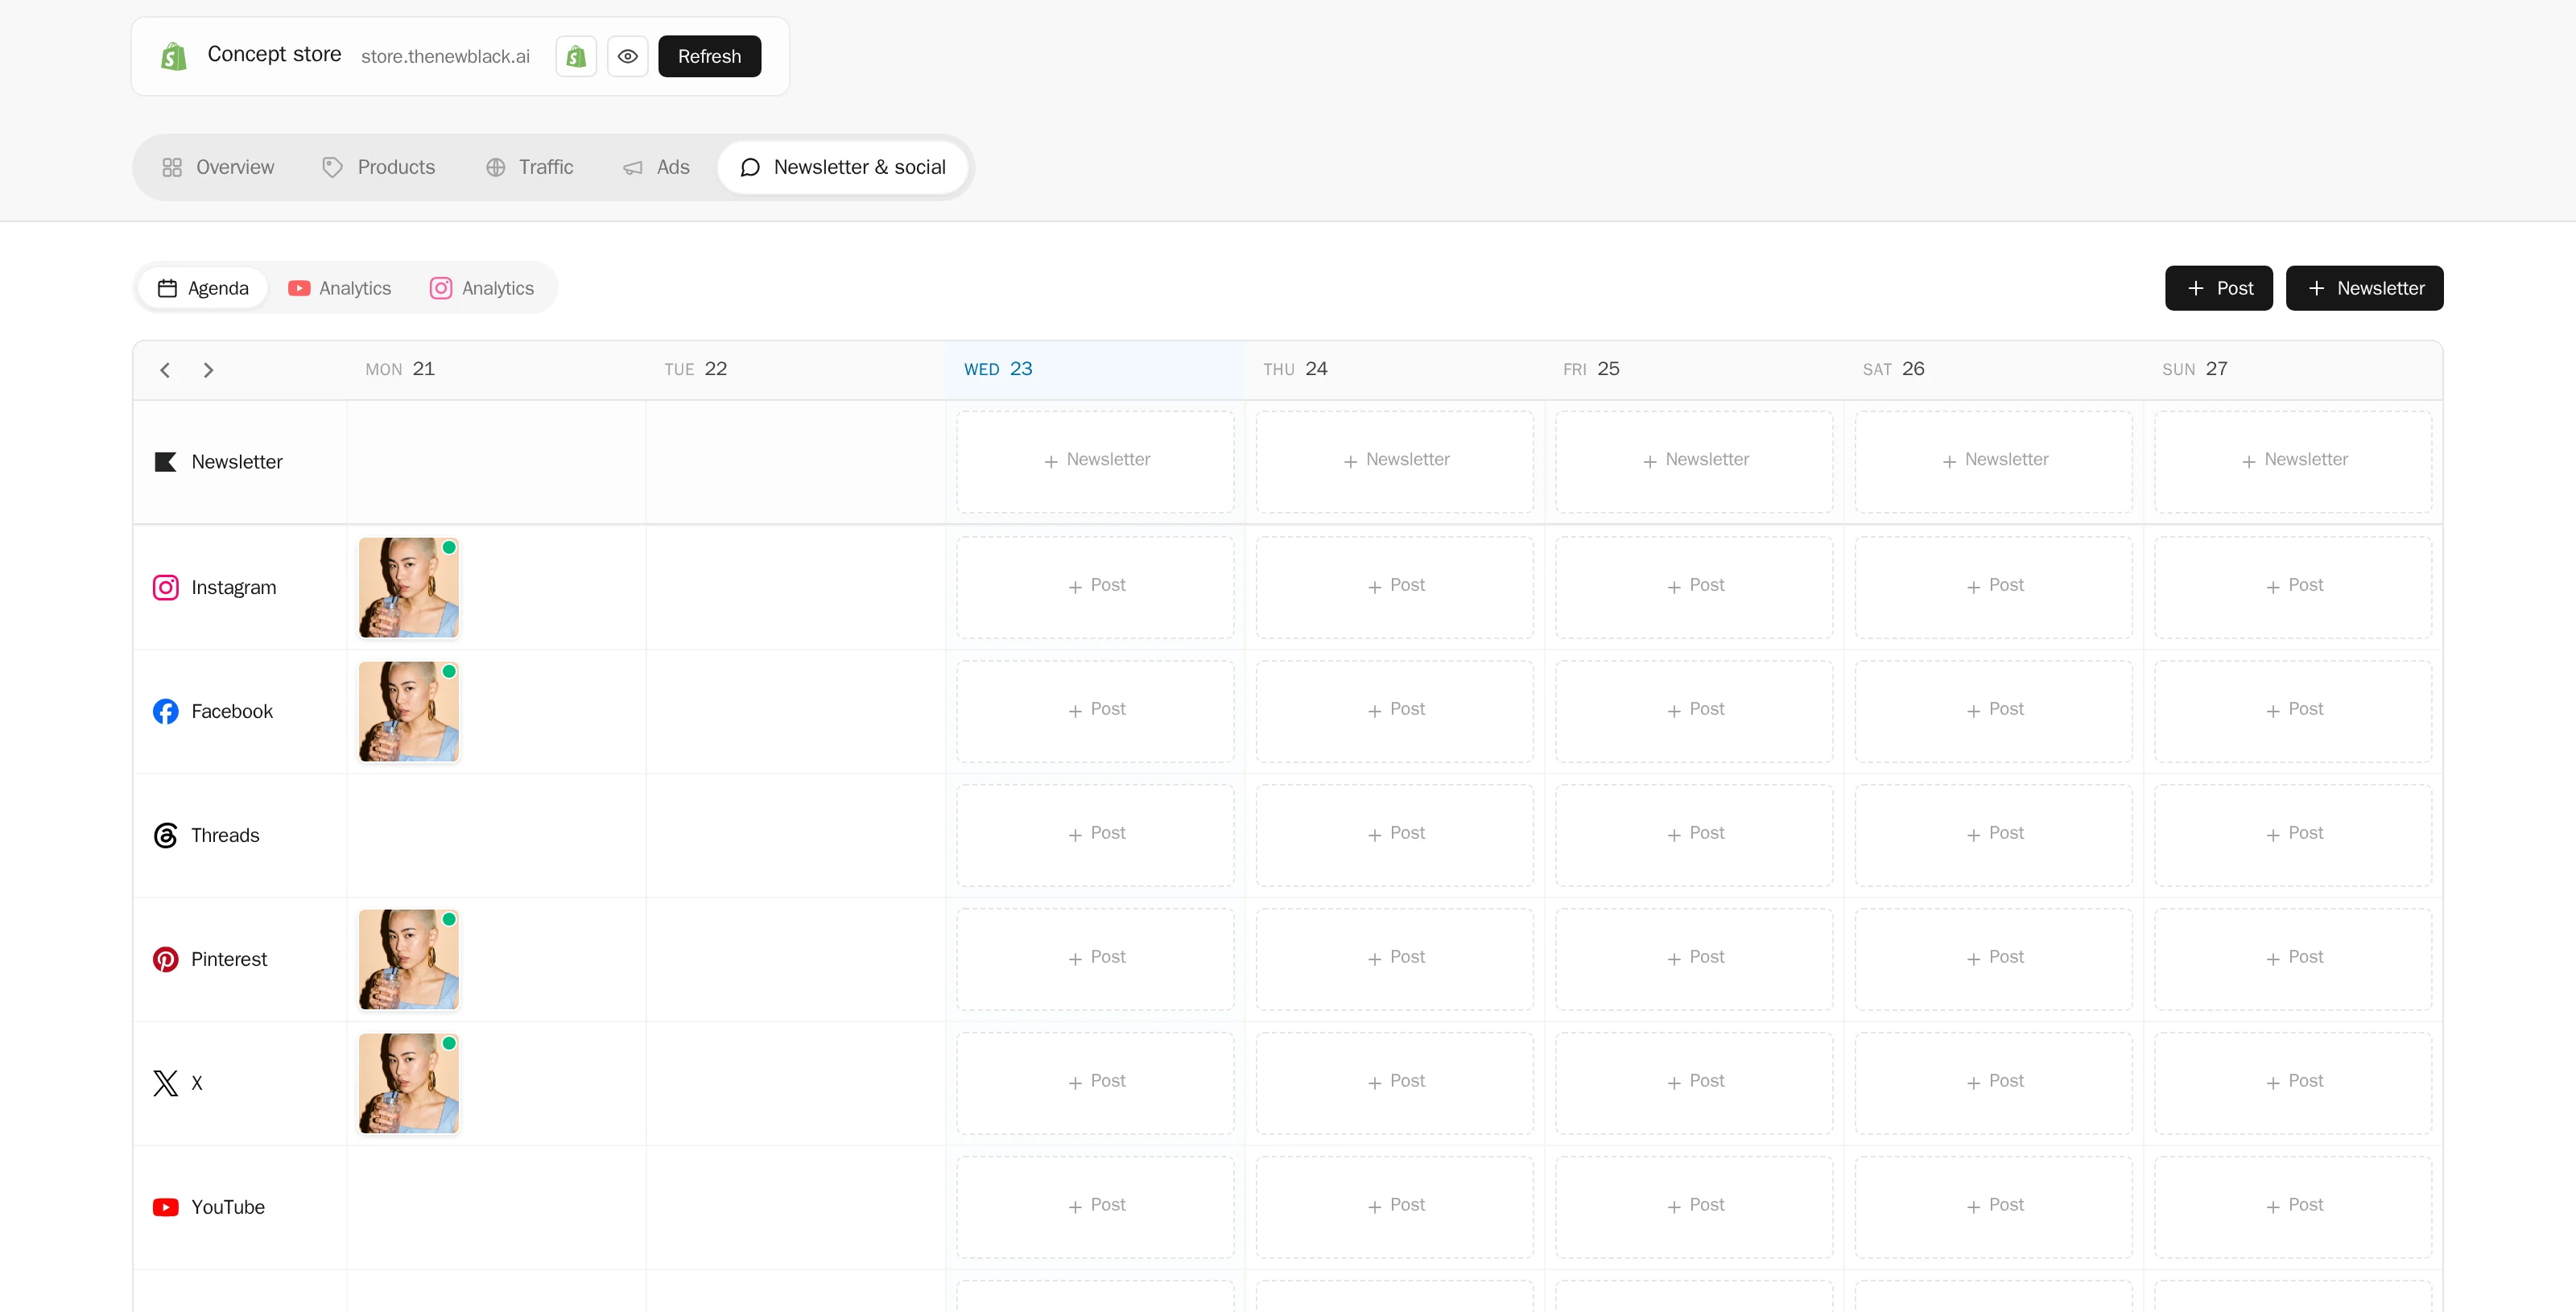Add a YouTube post on Saturday 26
Screen dimensions: 2576x1312
[1994, 1207]
